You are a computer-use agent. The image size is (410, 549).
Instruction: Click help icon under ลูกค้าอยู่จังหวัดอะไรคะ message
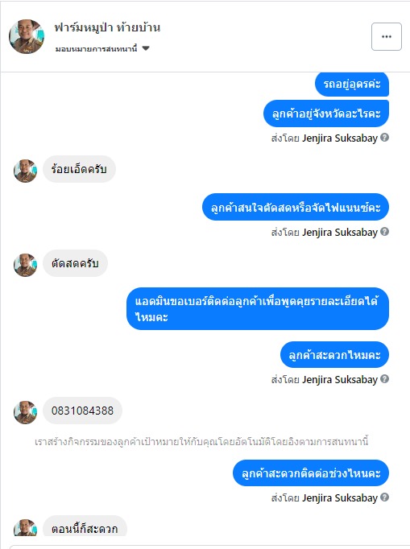(384, 138)
